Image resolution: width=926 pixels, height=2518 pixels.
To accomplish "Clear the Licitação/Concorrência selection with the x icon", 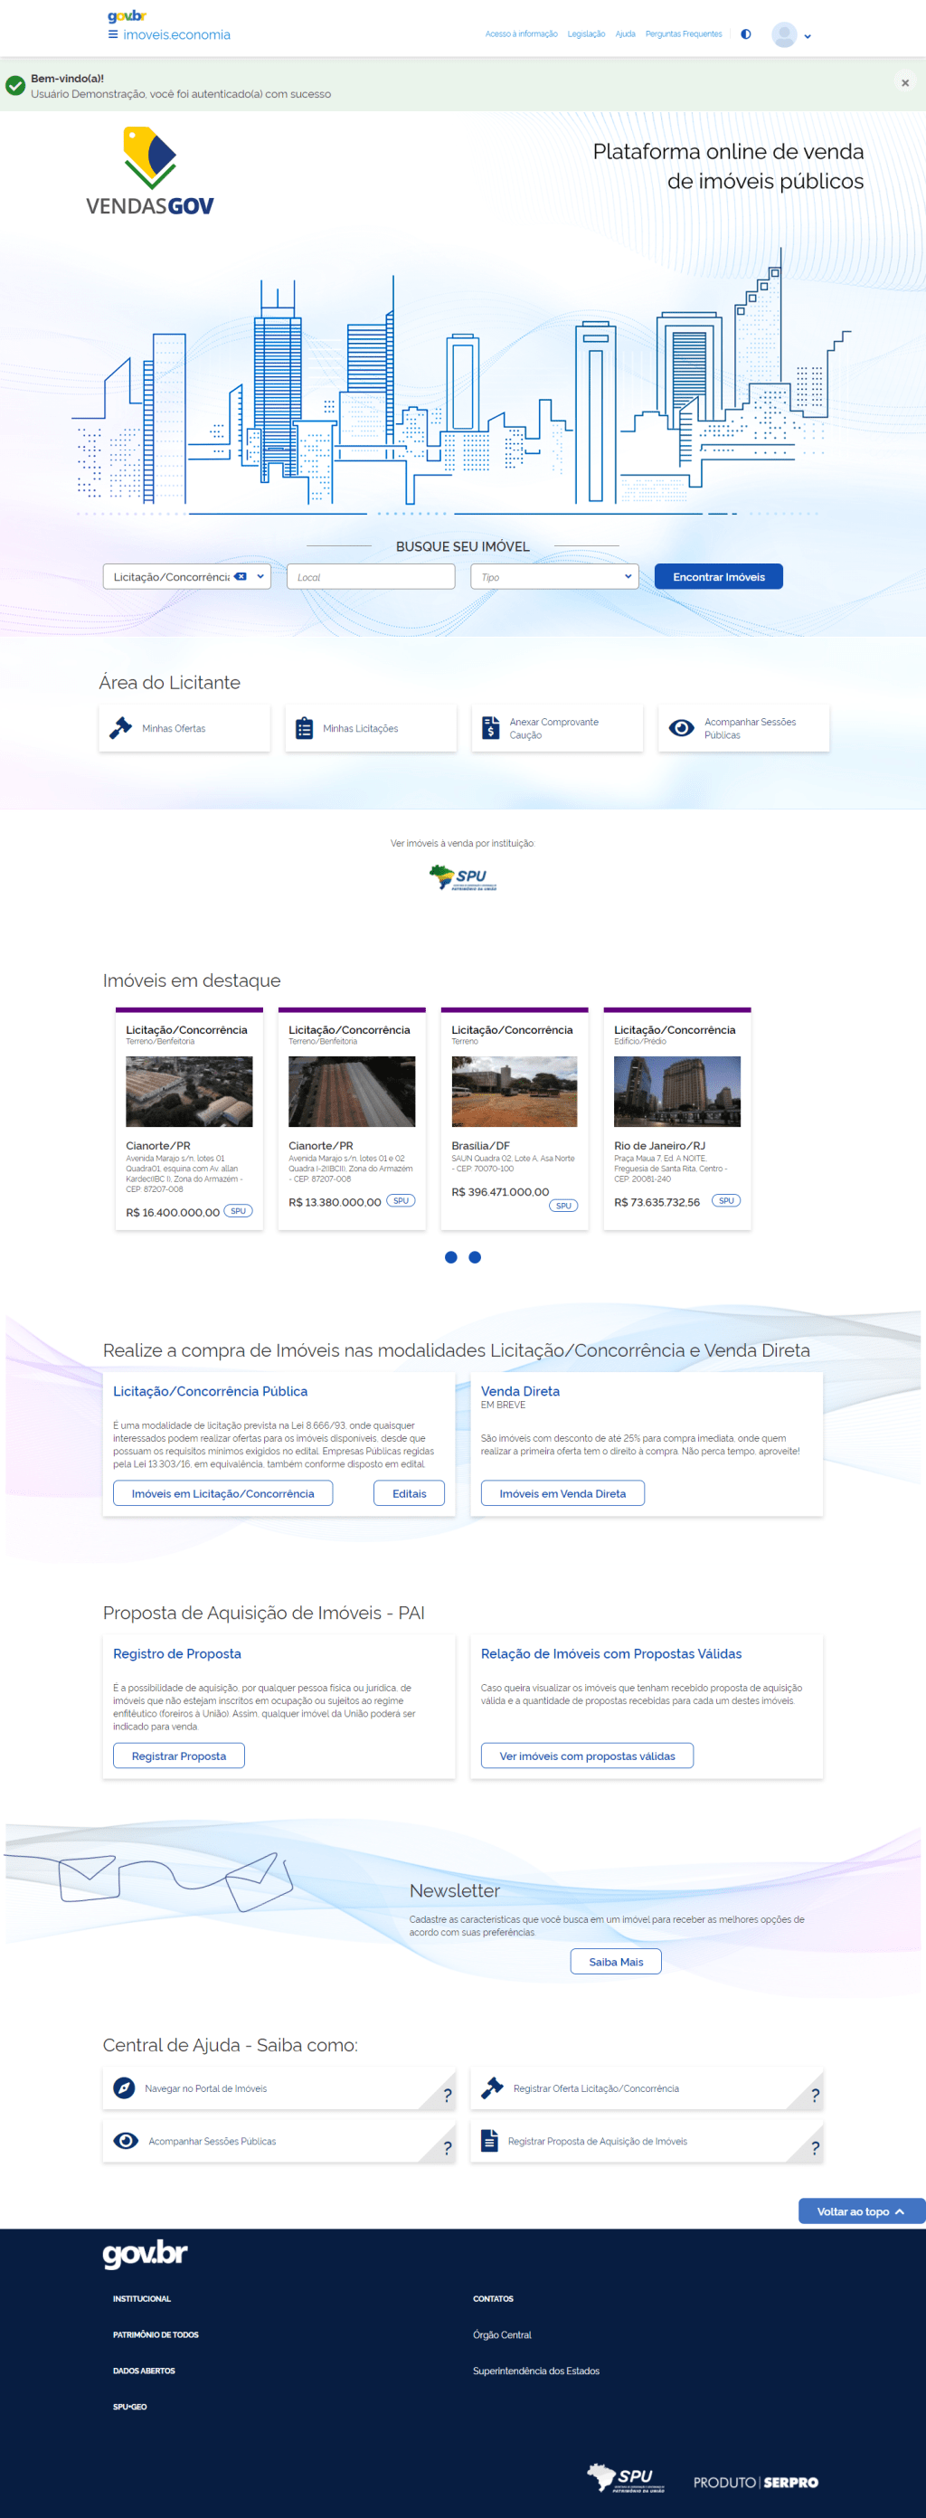I will (x=241, y=577).
